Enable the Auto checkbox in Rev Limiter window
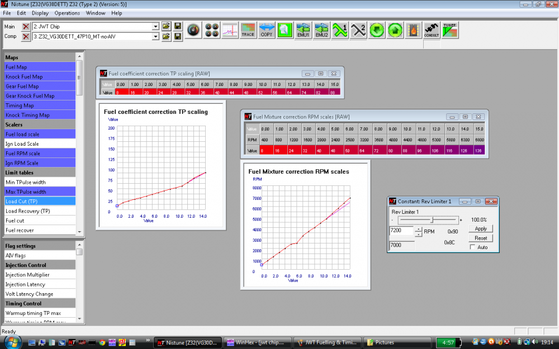559x349 pixels. [x=473, y=246]
